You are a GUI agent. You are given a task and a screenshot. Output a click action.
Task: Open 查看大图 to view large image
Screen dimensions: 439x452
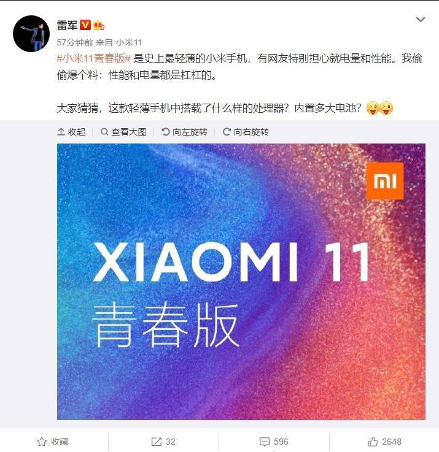pos(123,132)
